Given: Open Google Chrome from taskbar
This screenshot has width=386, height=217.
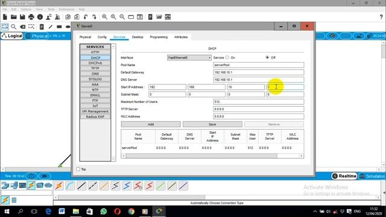Looking at the screenshot, I should coord(131,211).
